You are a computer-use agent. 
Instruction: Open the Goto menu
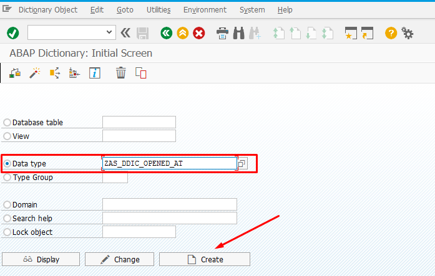coord(125,10)
